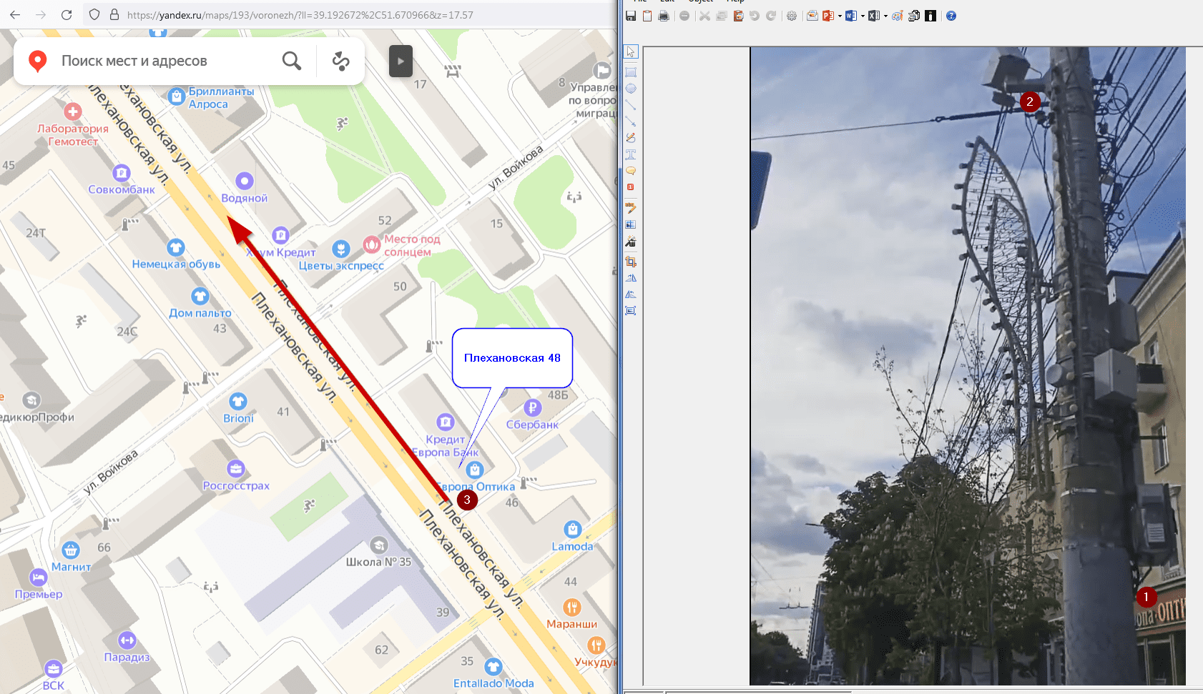Expand the Excel export dropdown arrow
Viewport: 1203px width, 694px height.
coord(885,16)
